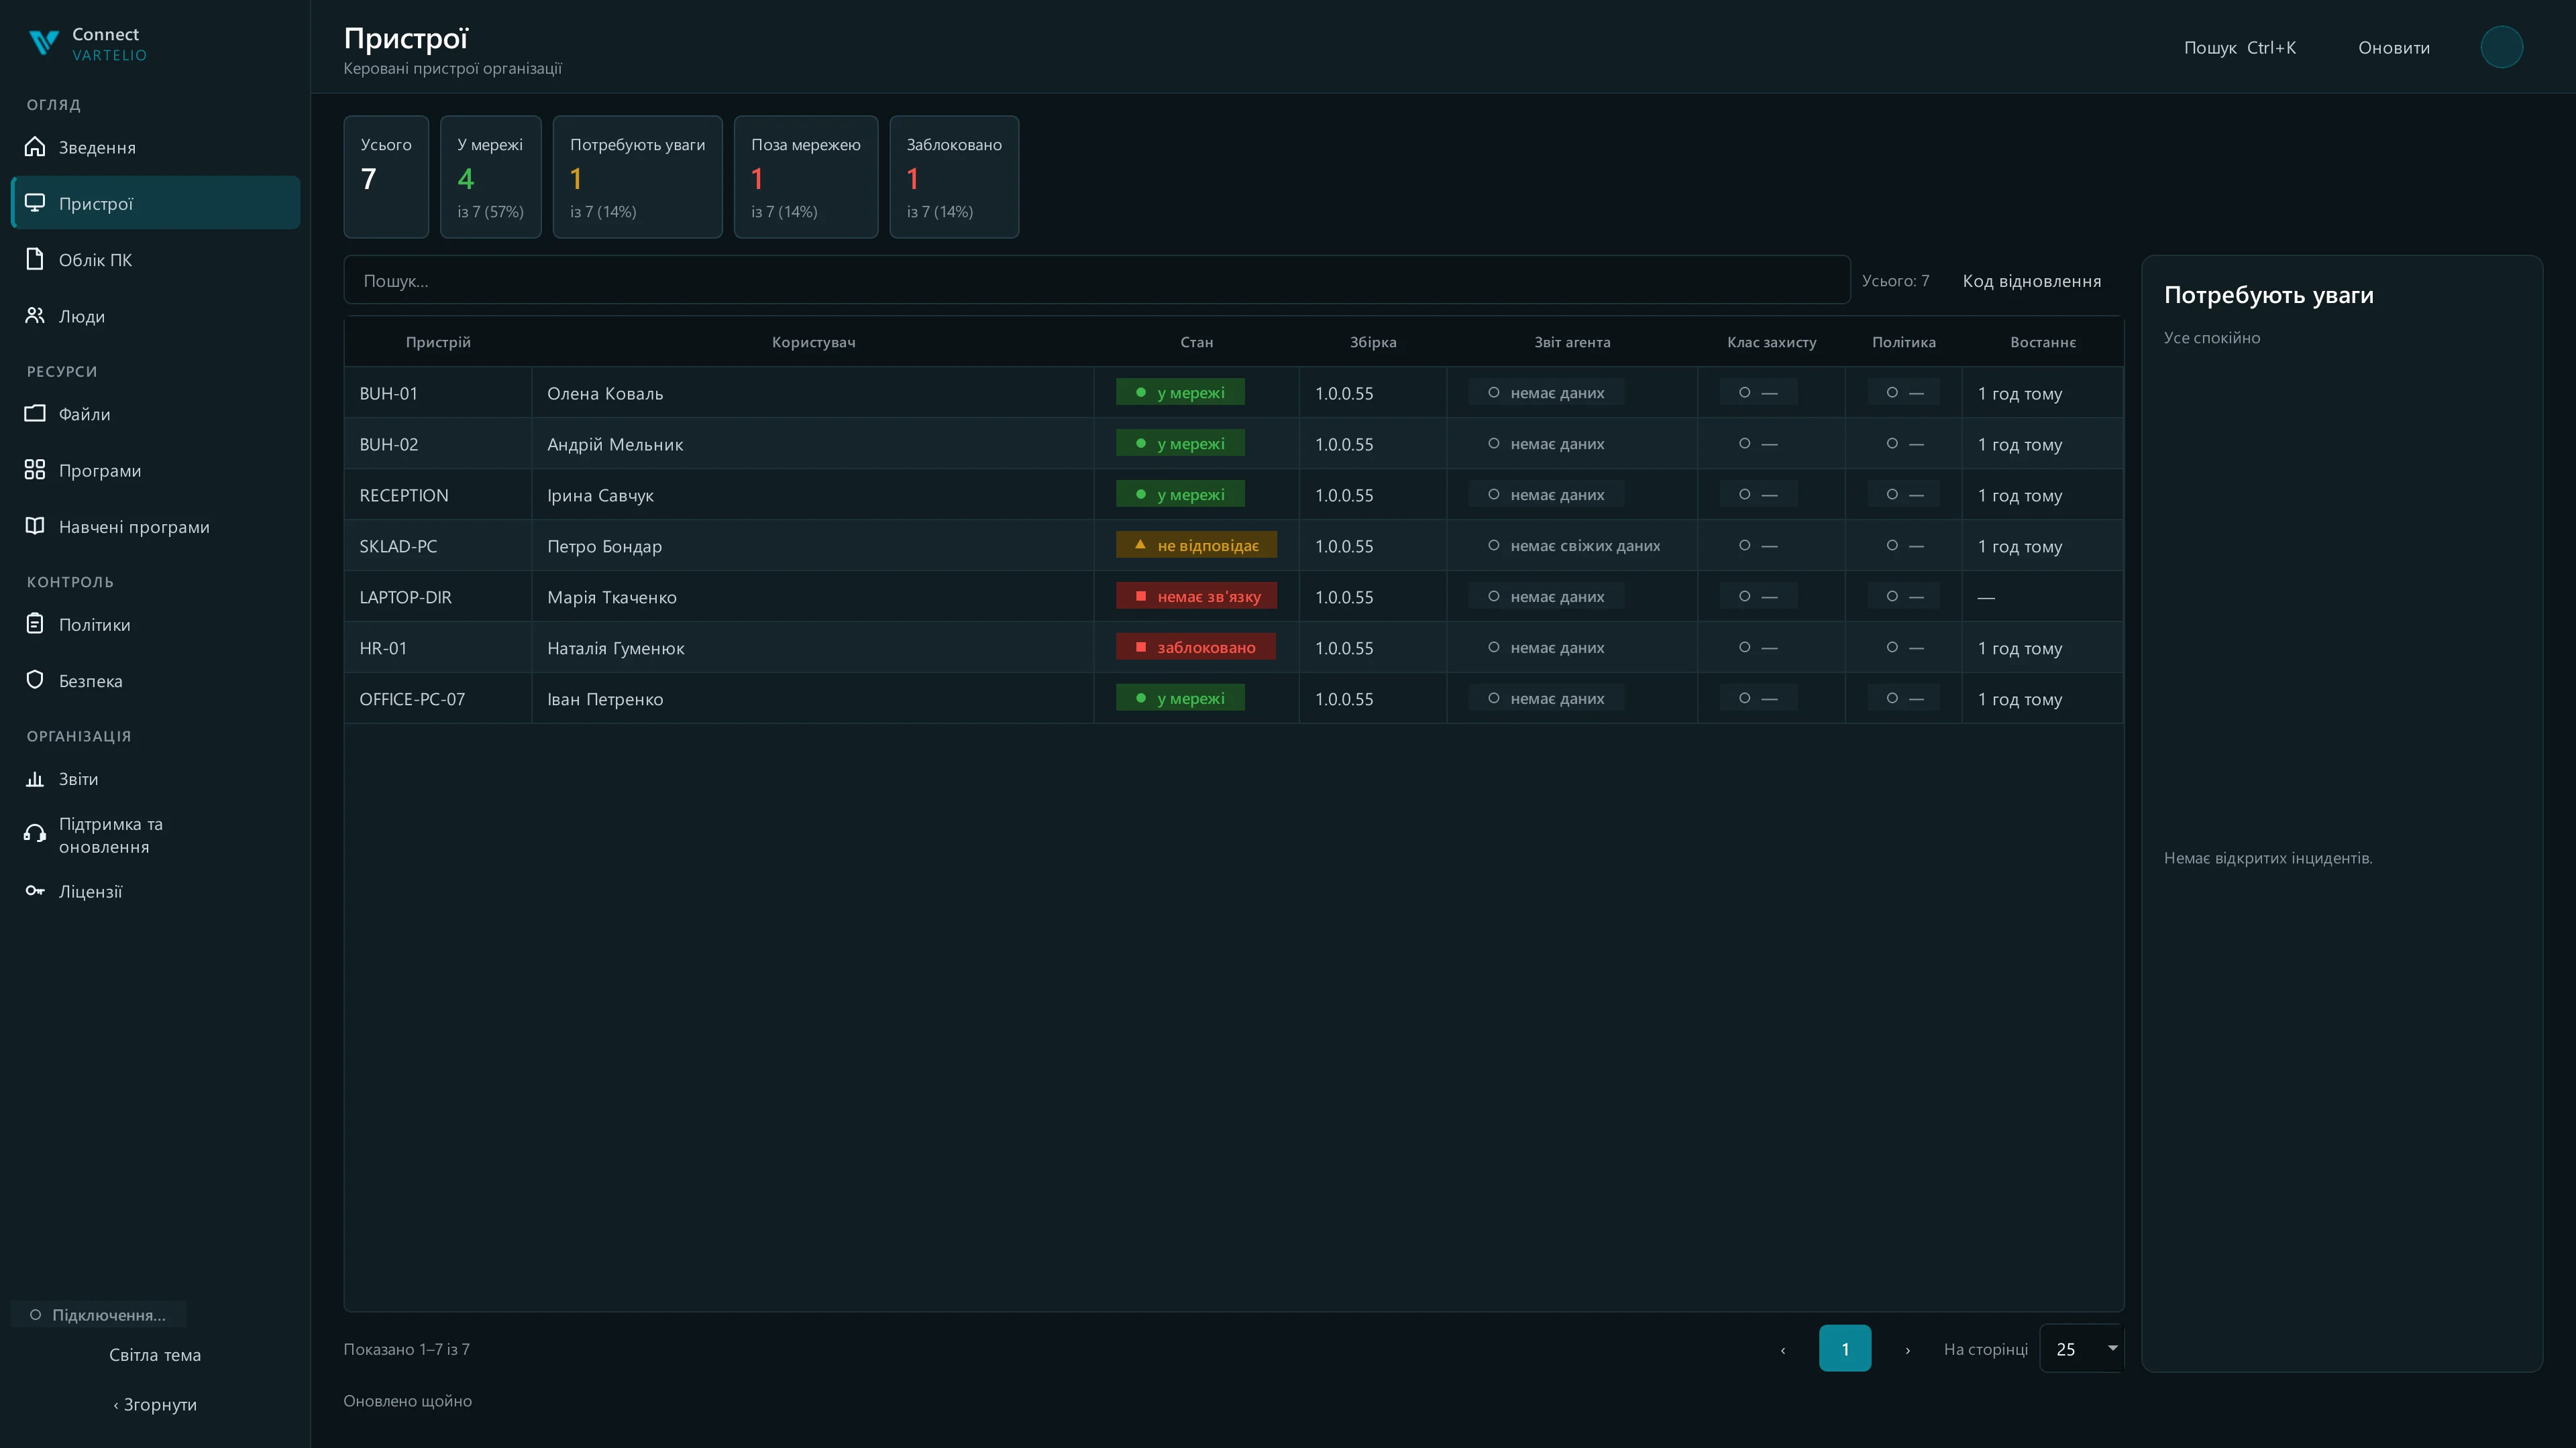Click the folder icon for Файли
This screenshot has height=1448, width=2576.
(x=35, y=413)
